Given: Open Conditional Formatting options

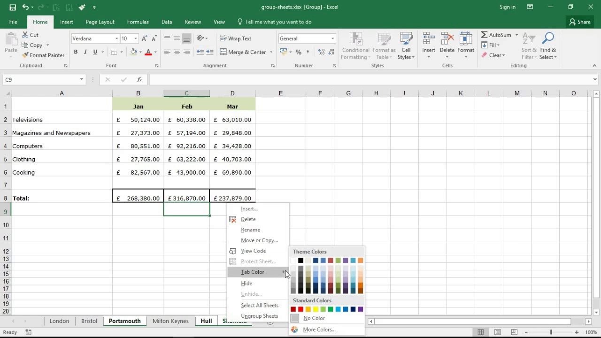Looking at the screenshot, I should click(x=355, y=46).
